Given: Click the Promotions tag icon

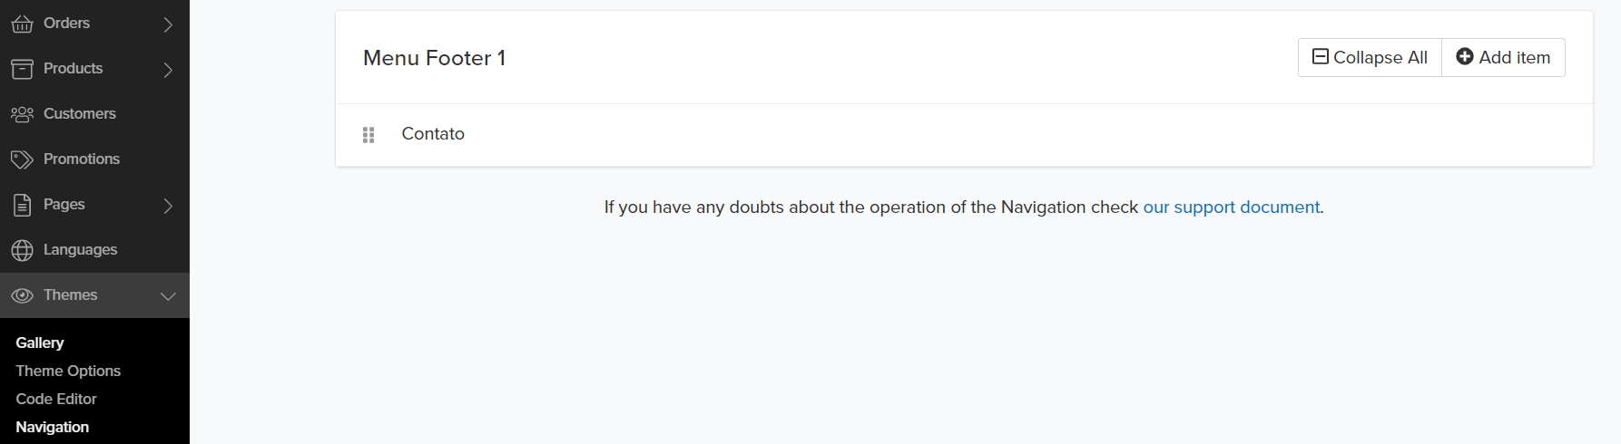Looking at the screenshot, I should tap(22, 159).
